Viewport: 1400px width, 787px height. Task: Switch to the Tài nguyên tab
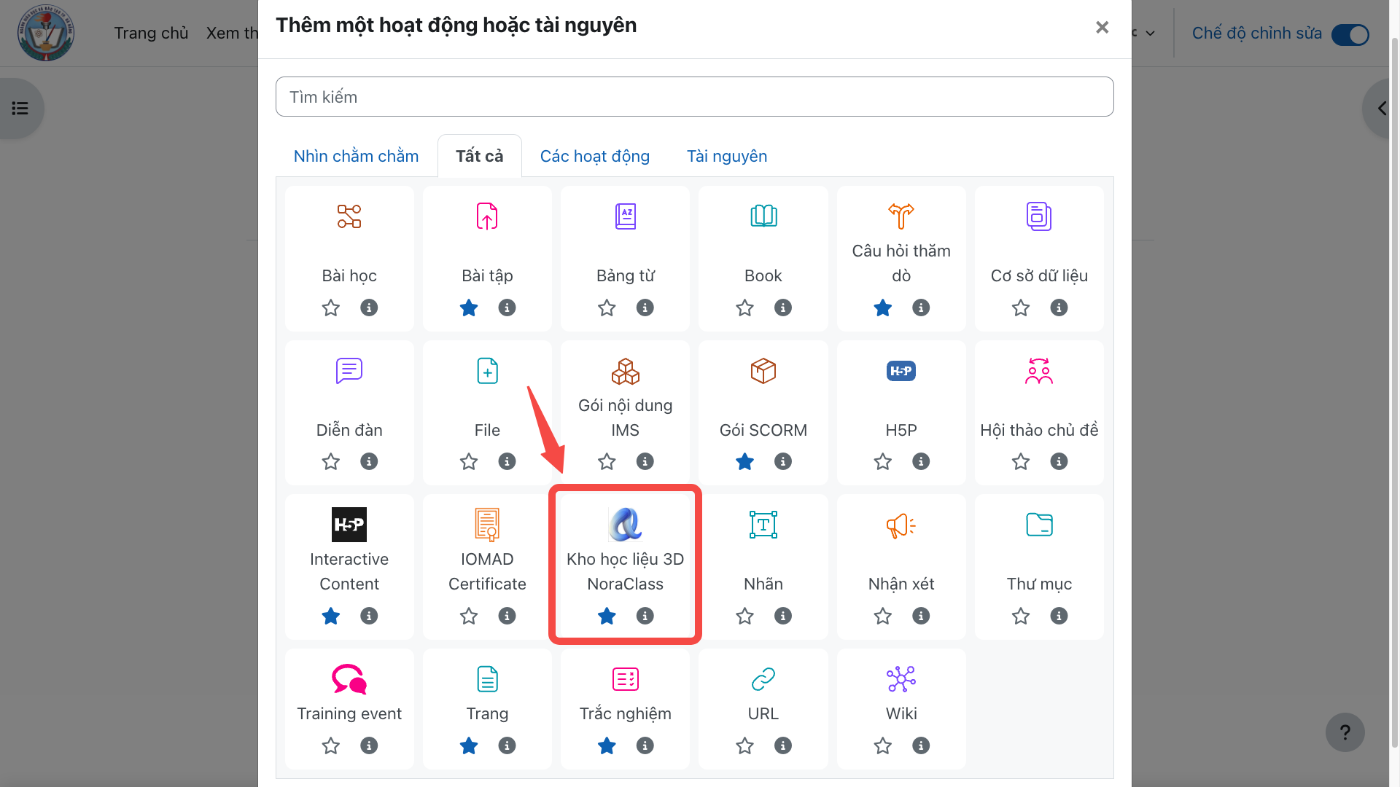click(727, 156)
